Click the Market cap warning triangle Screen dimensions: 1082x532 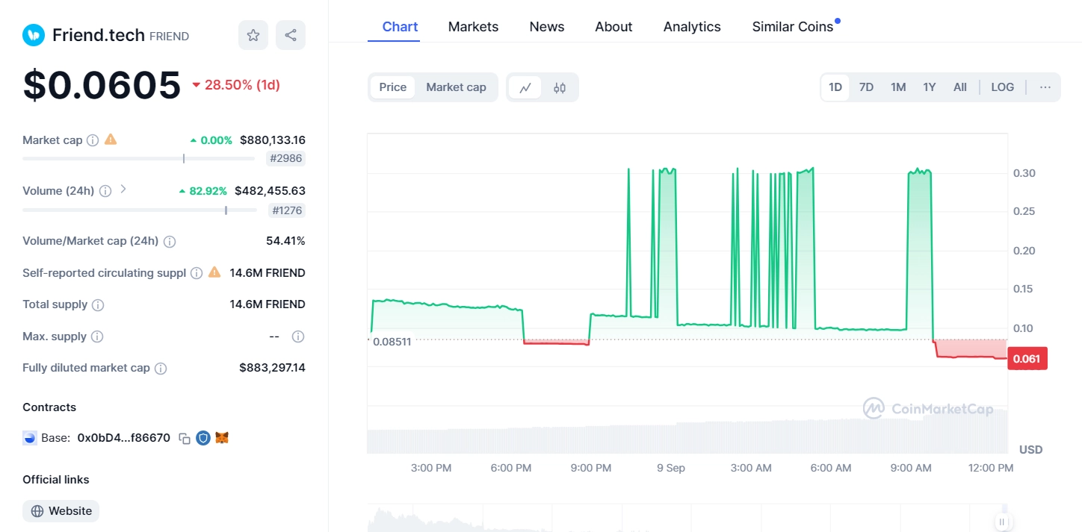click(111, 140)
